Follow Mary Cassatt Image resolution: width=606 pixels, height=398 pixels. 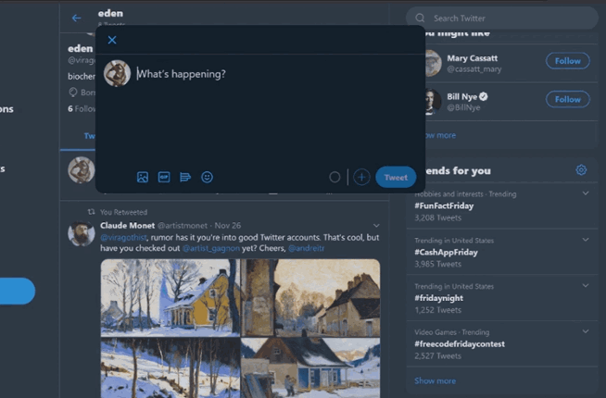[568, 60]
